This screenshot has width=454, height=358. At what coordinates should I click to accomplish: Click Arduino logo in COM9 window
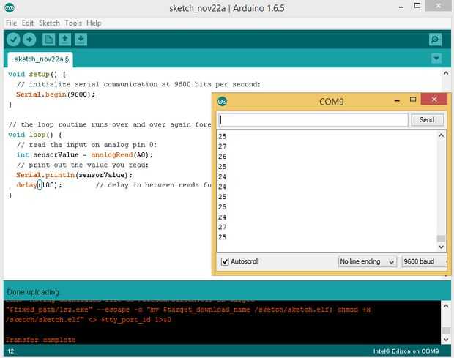point(223,101)
